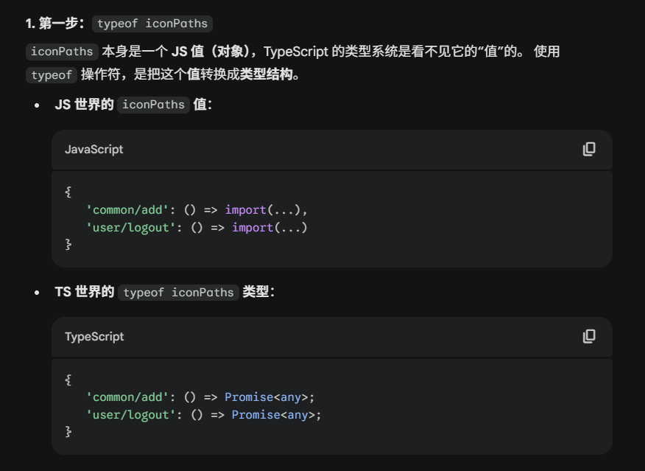Image resolution: width=645 pixels, height=471 pixels.
Task: Click the bold 'JS 值（对象）' text
Action: pos(214,52)
